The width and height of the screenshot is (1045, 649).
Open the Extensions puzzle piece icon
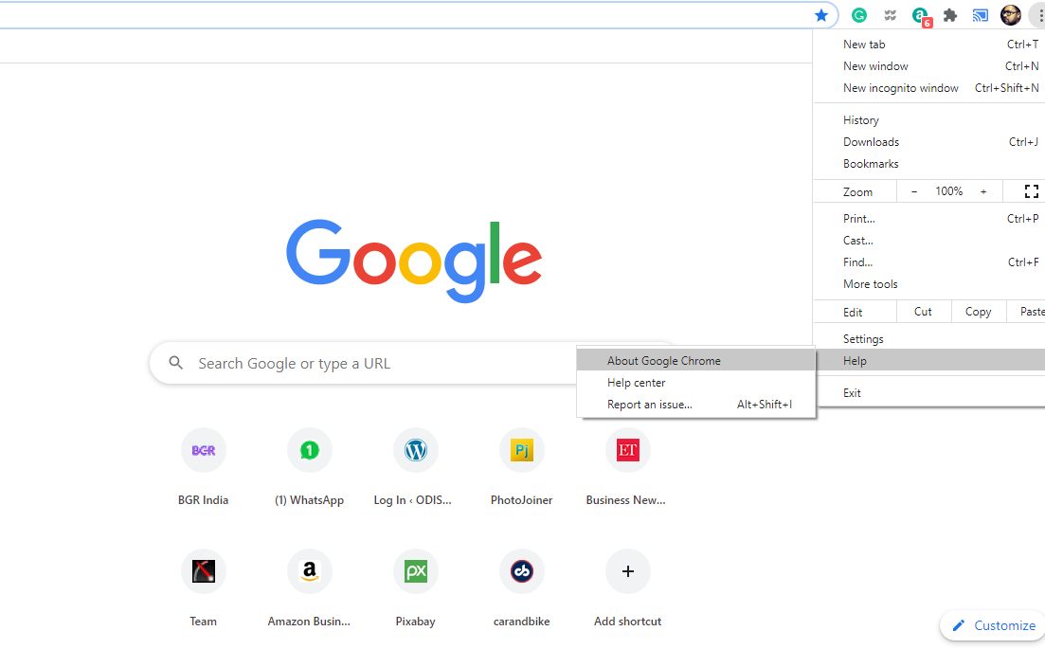949,15
